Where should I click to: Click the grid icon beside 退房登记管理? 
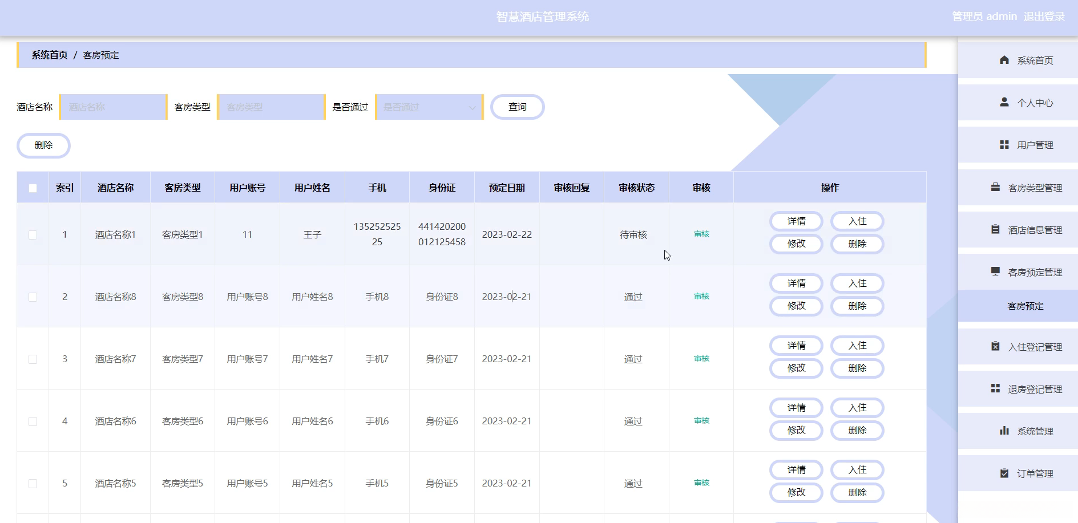[995, 388]
